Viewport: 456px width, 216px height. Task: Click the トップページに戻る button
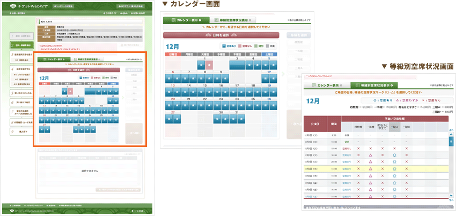point(64,6)
